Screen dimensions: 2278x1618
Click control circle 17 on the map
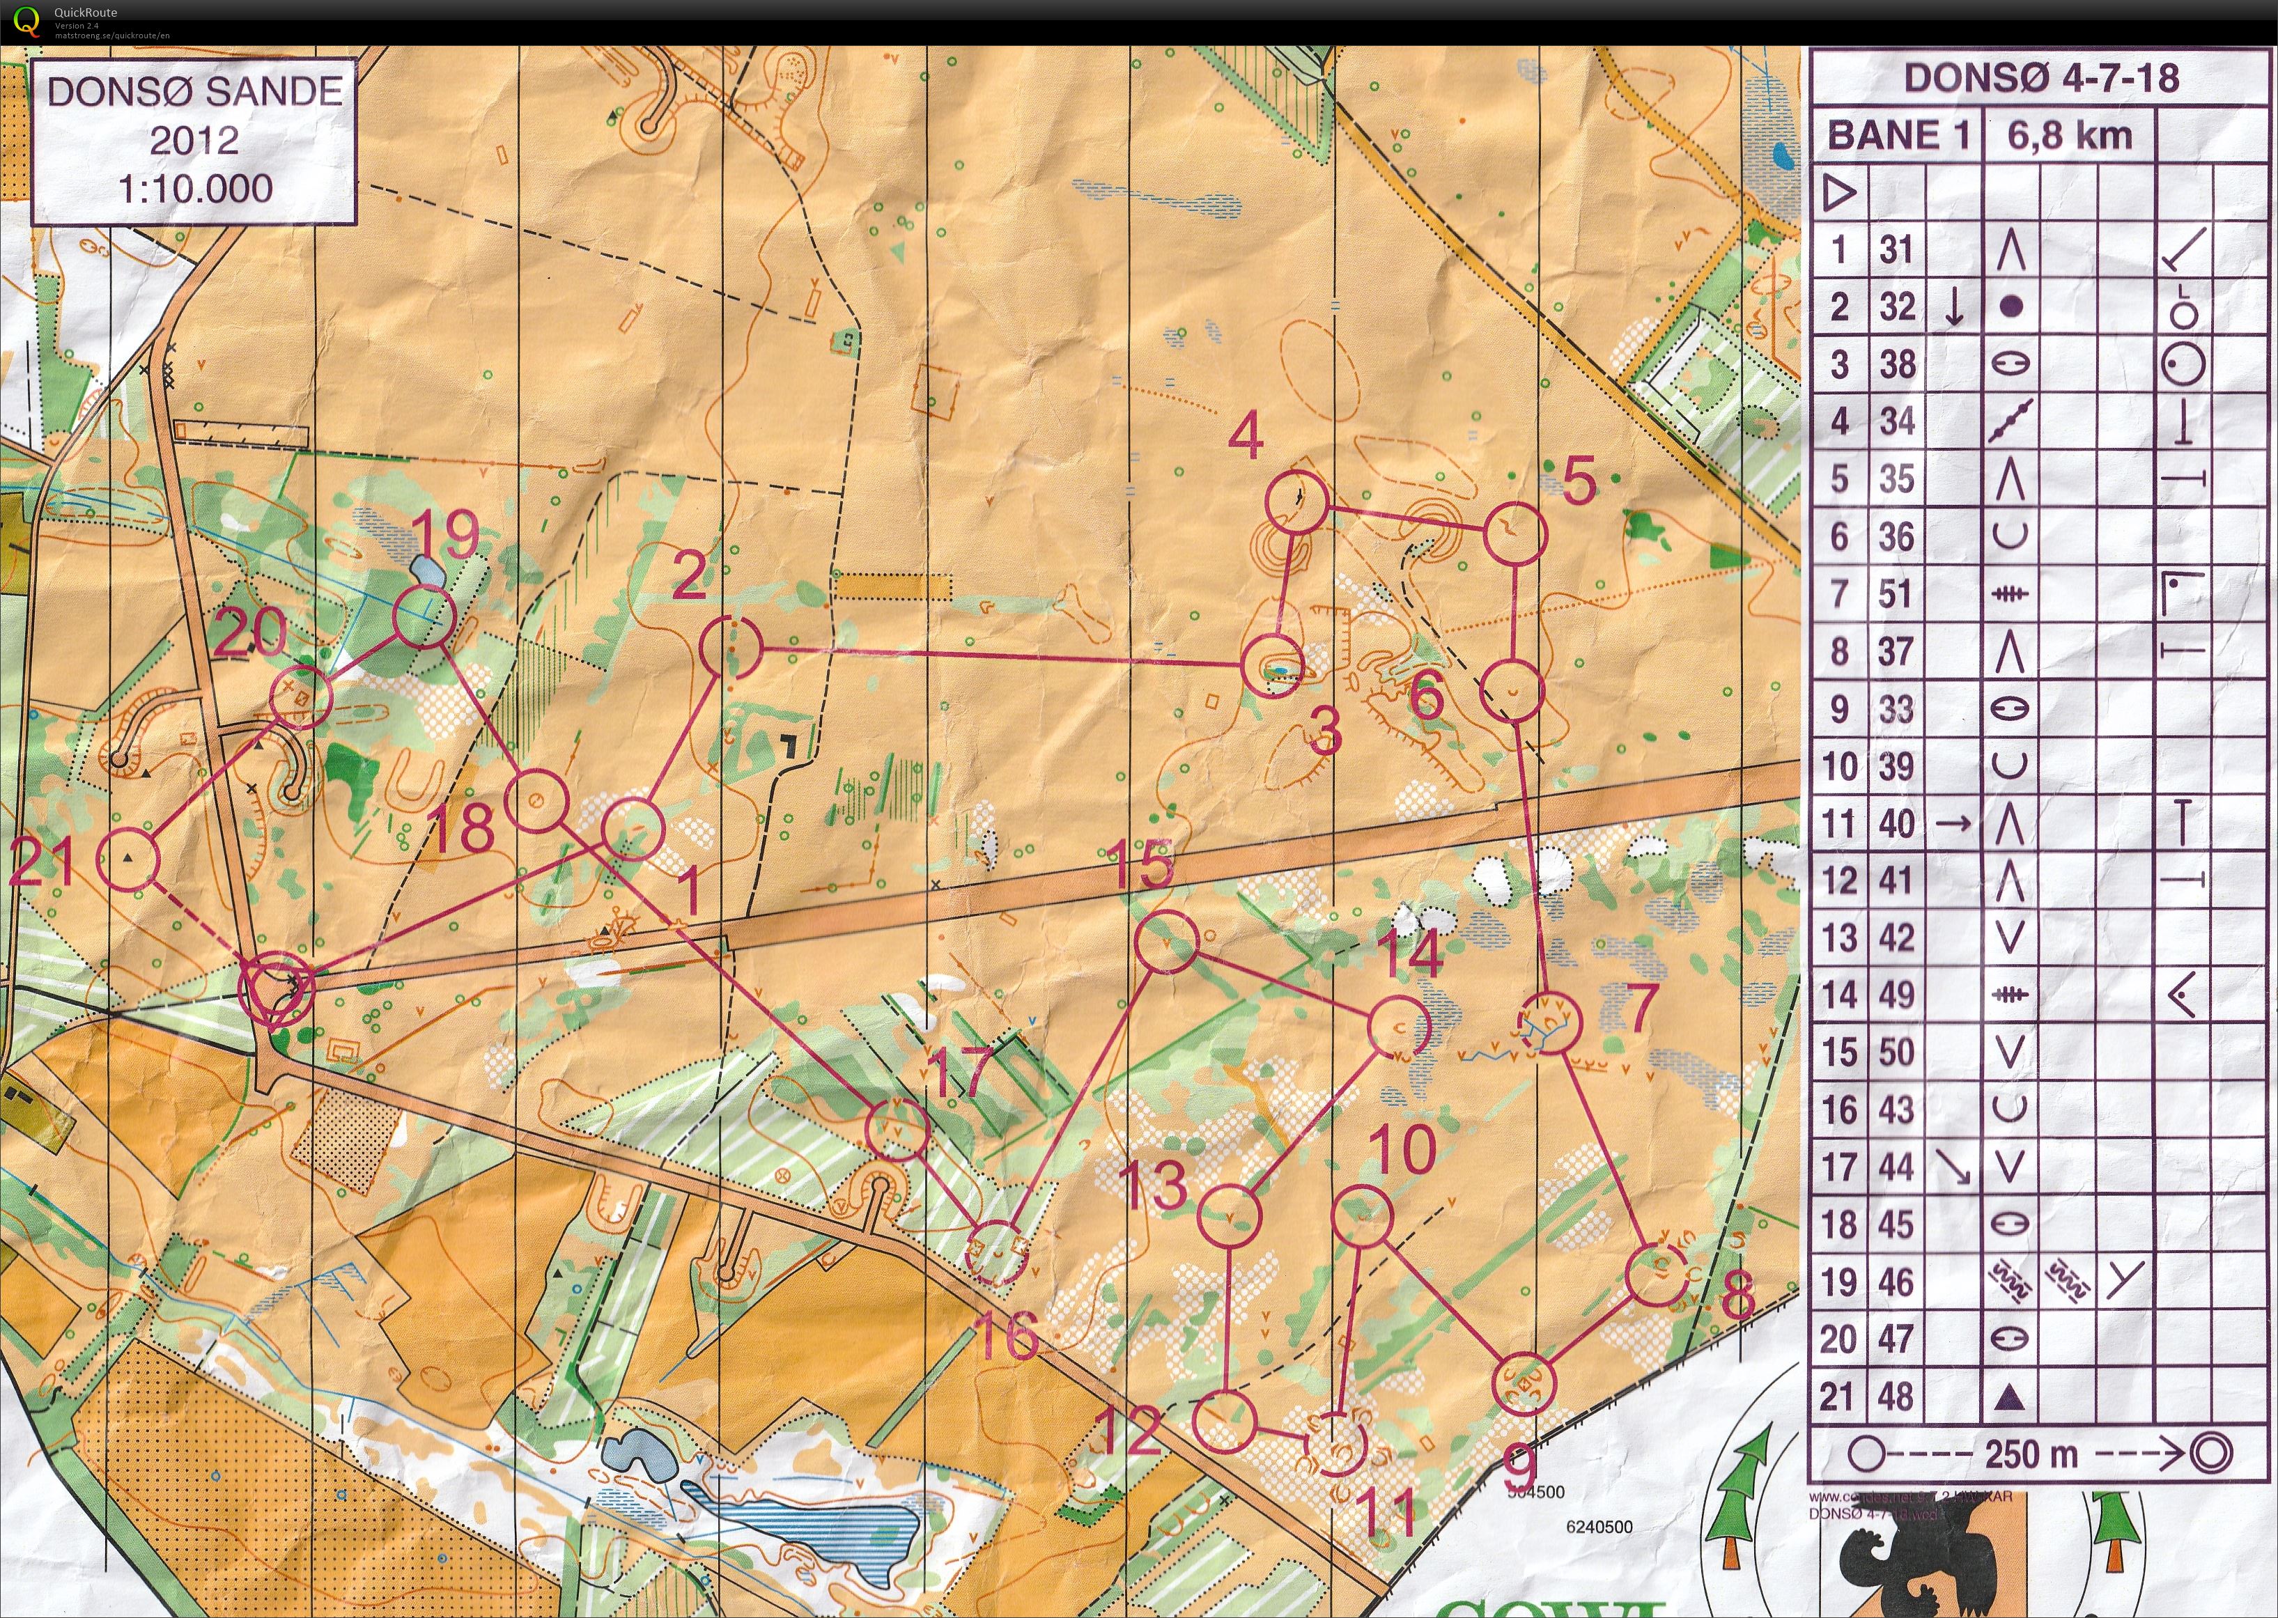coord(897,1130)
